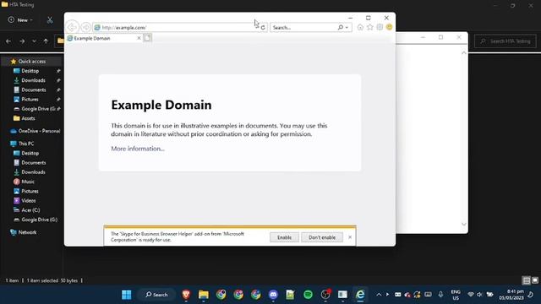Navigate back in File Explorer
This screenshot has width=541, height=304.
tap(8, 41)
